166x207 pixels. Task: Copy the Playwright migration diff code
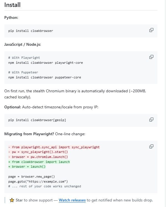(x=151, y=146)
